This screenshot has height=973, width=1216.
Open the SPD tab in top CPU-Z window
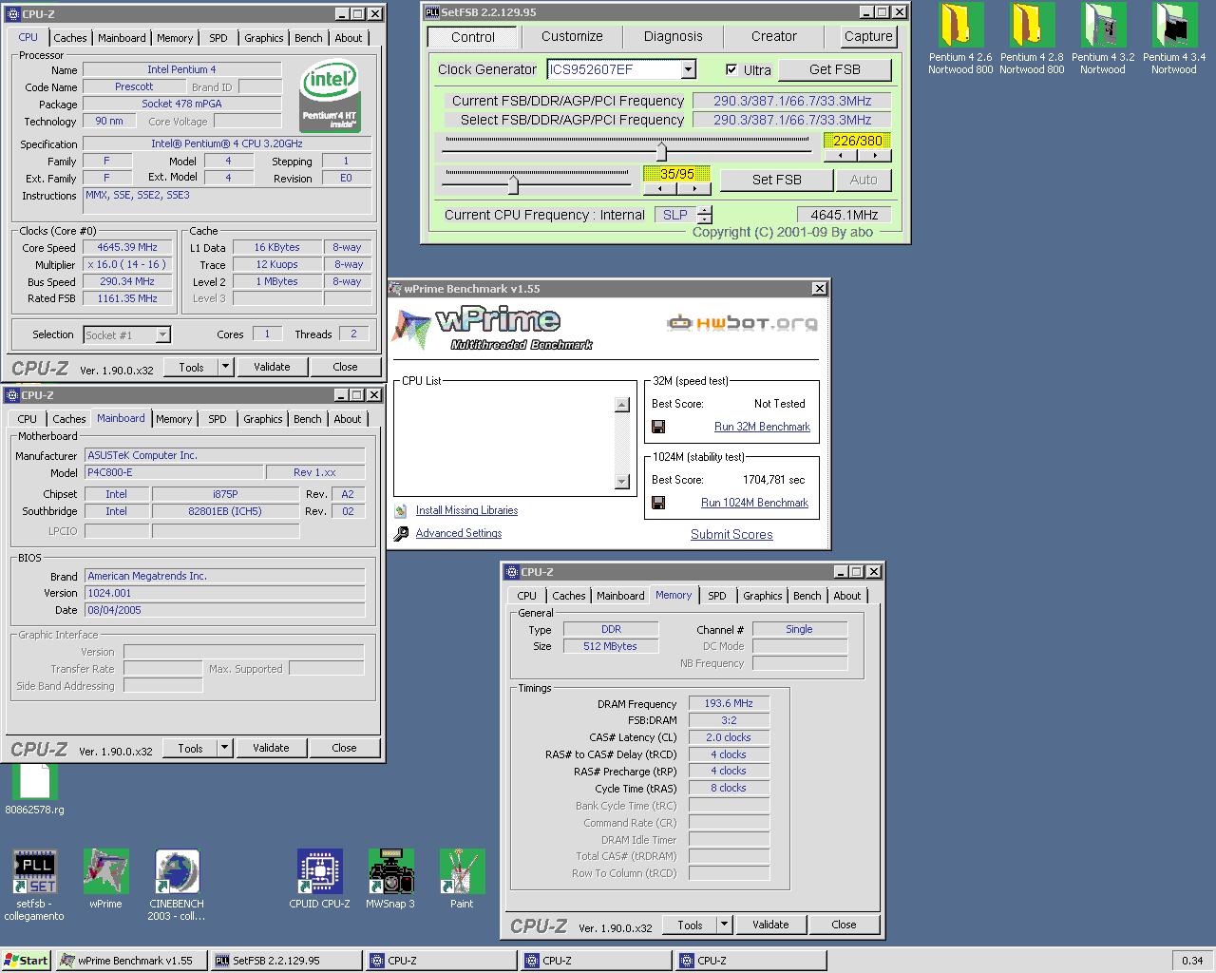coord(218,38)
